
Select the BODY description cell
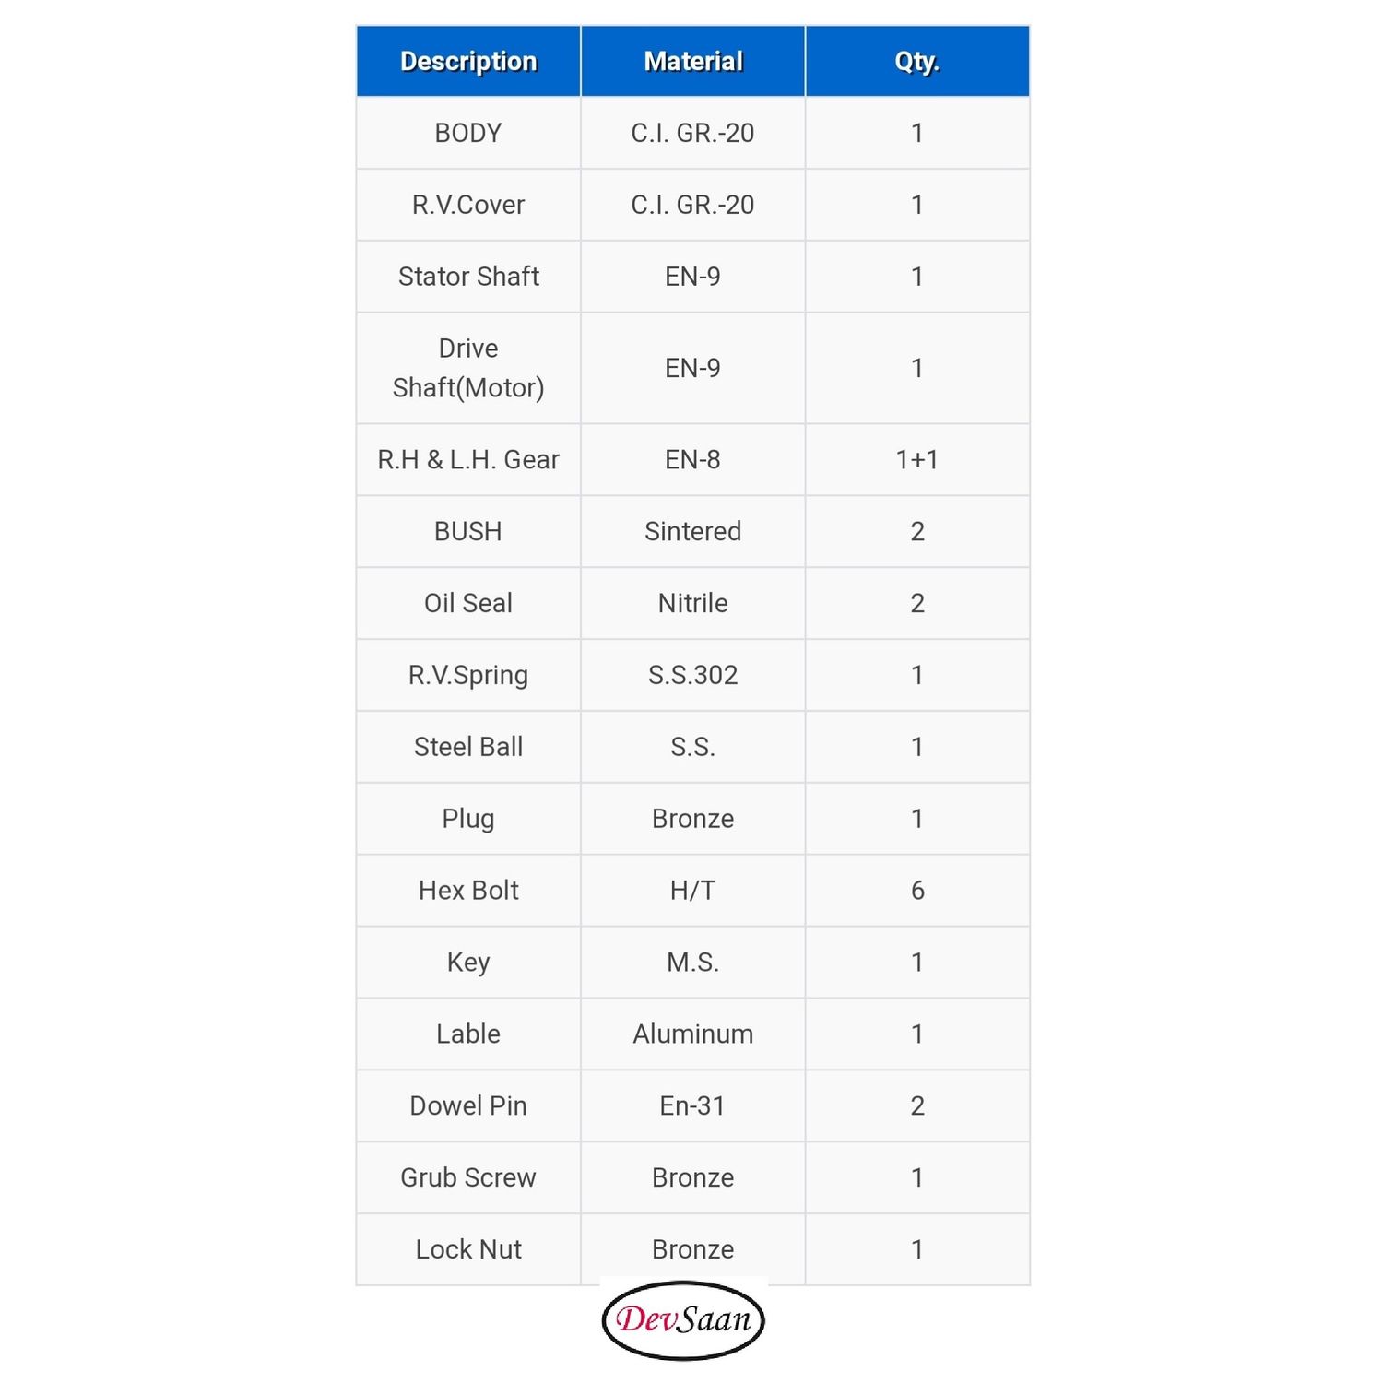(x=468, y=133)
